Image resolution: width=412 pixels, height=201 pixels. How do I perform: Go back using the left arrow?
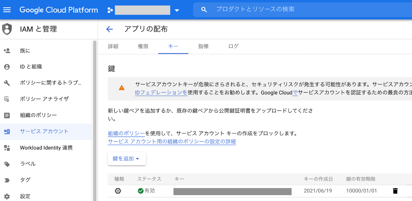(x=109, y=29)
